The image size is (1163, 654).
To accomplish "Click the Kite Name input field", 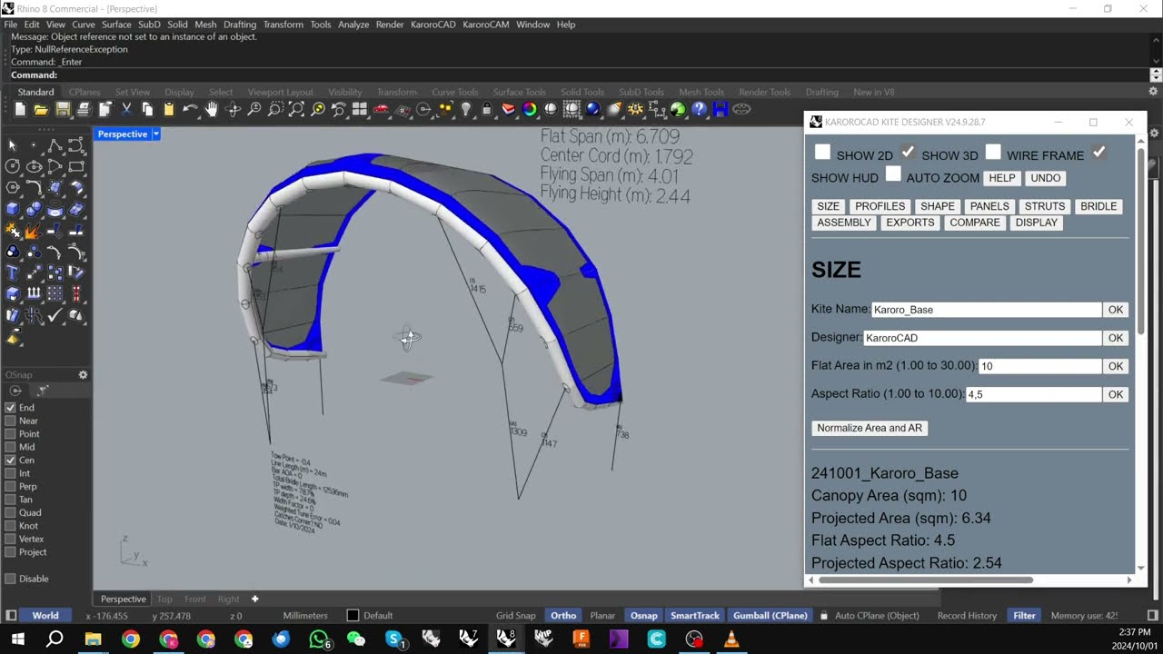I will 986,310.
